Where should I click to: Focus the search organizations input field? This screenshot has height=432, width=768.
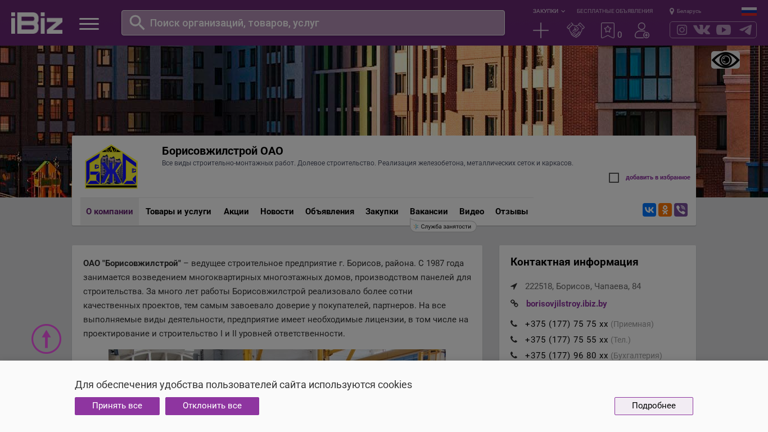click(x=313, y=22)
